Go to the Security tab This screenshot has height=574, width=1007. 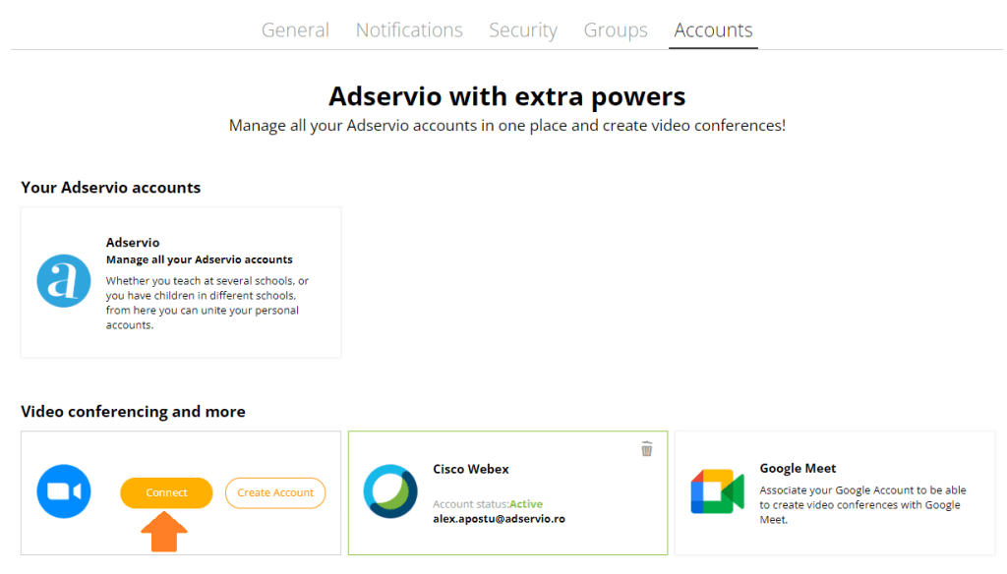click(523, 30)
